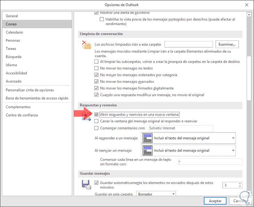Select the Correo category
Viewport: 254px width, 207px height.
point(37,24)
